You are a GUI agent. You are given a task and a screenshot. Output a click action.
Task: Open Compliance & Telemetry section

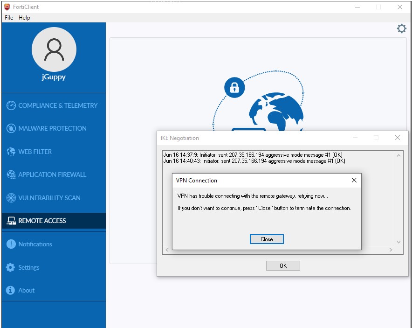click(54, 105)
